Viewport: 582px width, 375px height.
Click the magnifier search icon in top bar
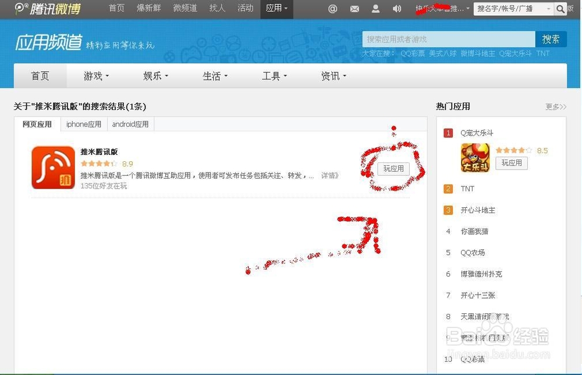pyautogui.click(x=559, y=9)
